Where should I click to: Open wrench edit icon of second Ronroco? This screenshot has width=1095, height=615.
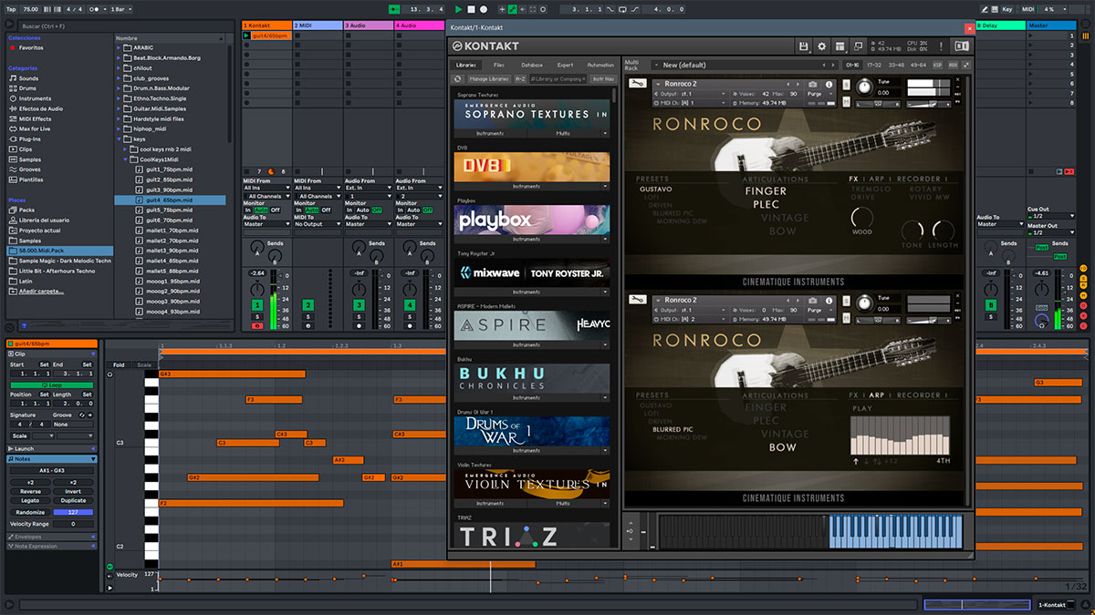638,302
